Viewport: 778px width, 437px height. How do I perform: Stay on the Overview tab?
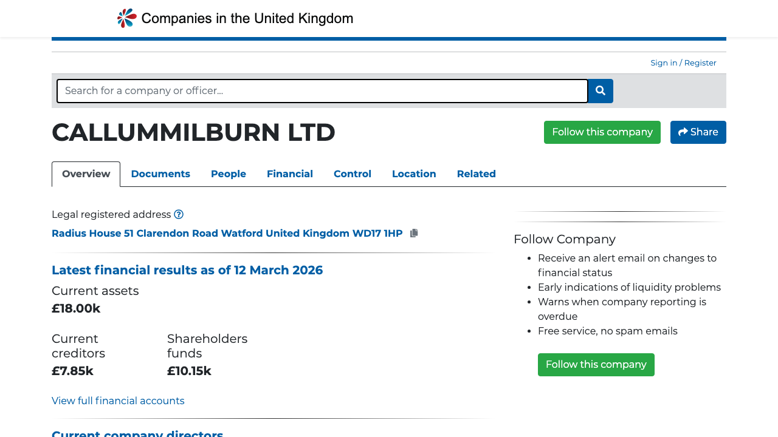pos(86,174)
